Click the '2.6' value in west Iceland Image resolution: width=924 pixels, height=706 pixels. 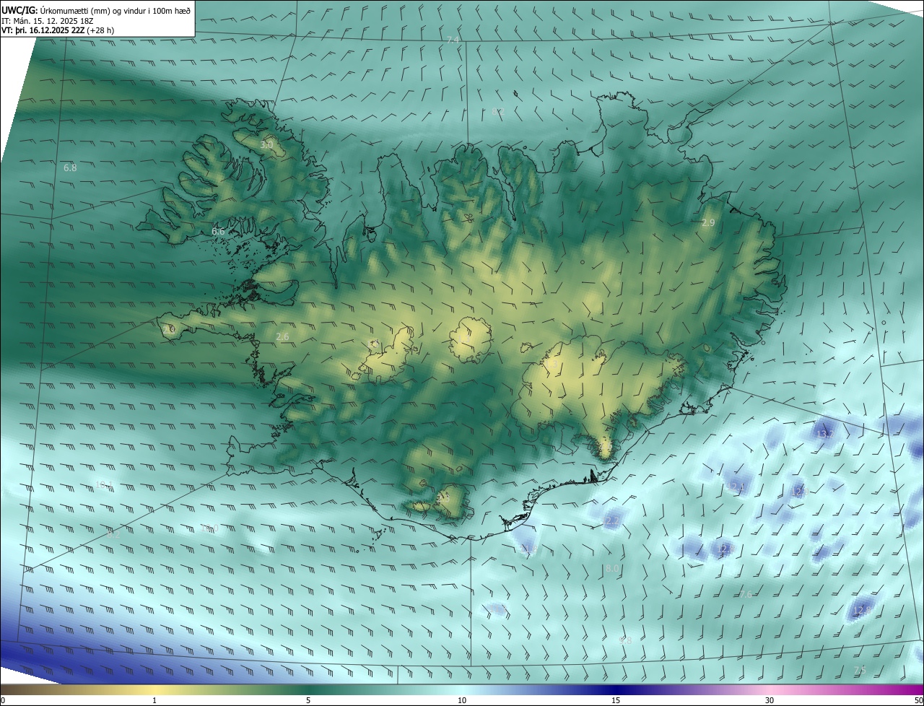tap(282, 337)
